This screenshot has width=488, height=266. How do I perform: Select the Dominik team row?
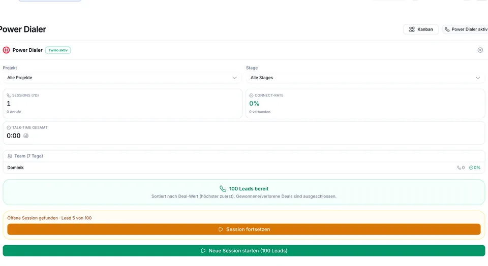point(243,168)
